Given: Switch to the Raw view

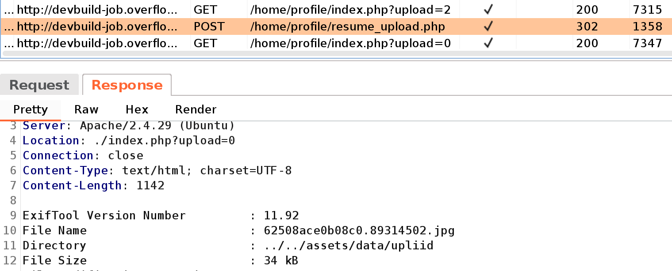Looking at the screenshot, I should point(86,109).
